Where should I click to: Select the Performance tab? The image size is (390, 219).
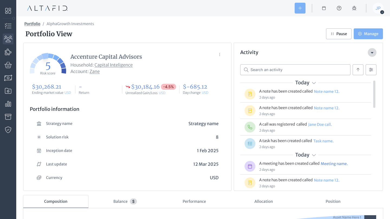[x=194, y=201]
